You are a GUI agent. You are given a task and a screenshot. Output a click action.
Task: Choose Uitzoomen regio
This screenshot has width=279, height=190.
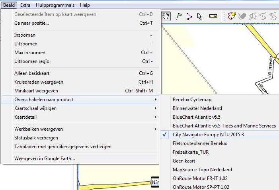click(x=80, y=61)
